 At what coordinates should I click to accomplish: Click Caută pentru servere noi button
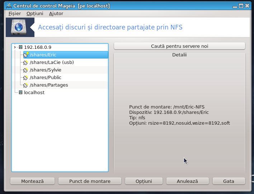pyautogui.click(x=179, y=46)
